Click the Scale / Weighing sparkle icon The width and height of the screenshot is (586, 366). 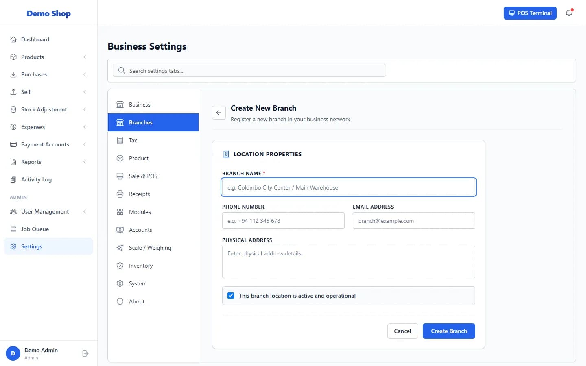pos(120,248)
